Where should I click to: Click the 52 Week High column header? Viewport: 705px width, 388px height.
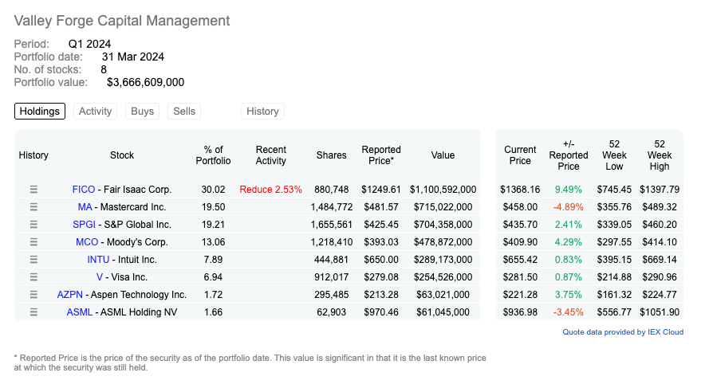[659, 155]
